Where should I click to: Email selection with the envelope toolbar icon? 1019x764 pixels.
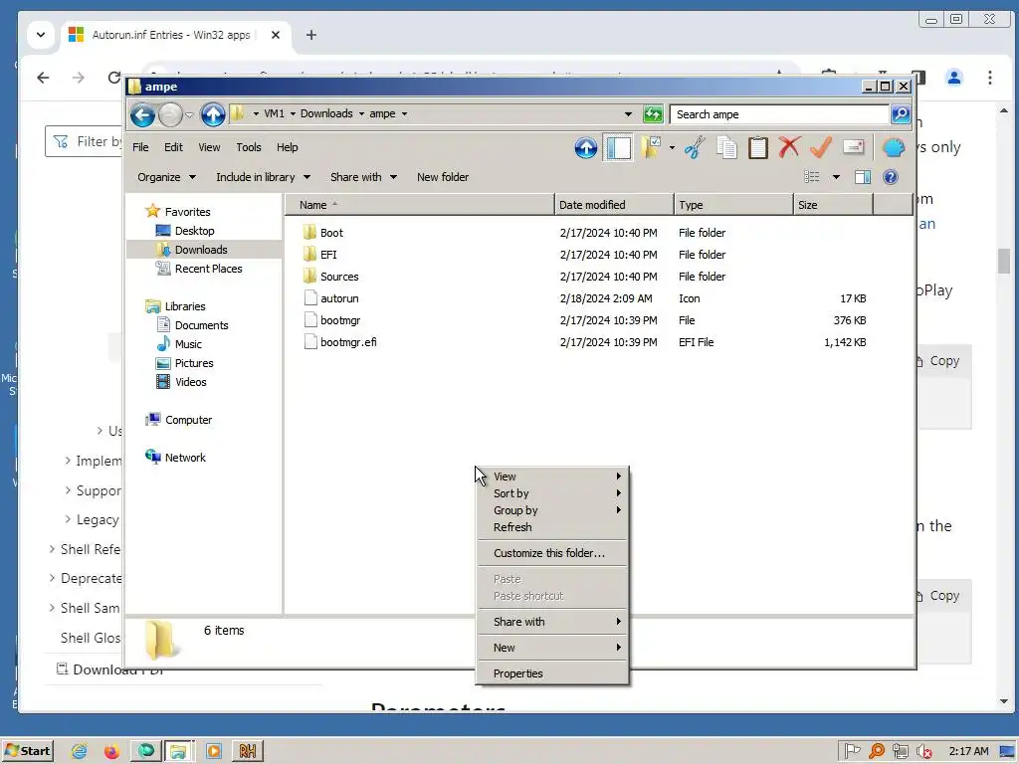tap(853, 147)
